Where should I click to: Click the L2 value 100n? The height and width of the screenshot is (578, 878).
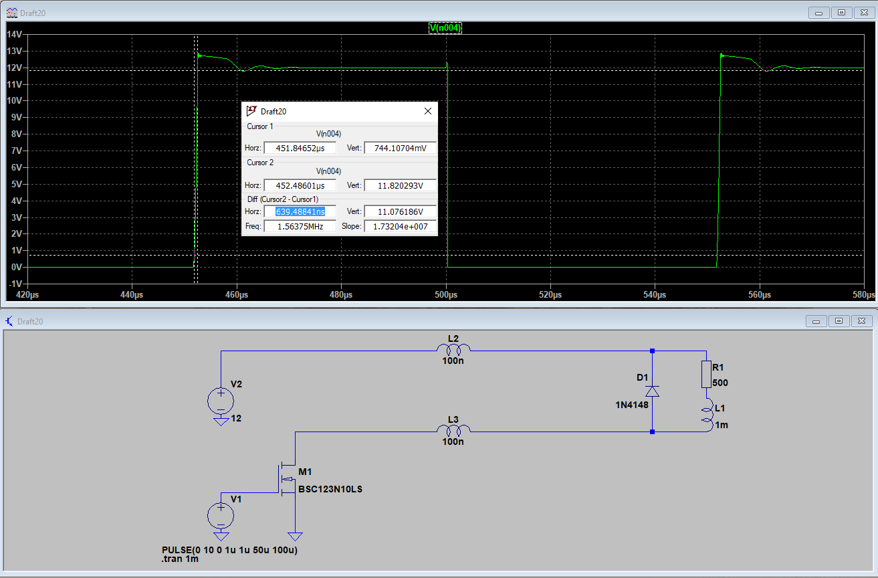tap(453, 360)
